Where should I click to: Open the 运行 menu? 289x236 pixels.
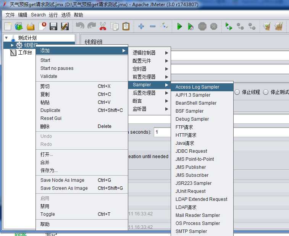point(53,15)
